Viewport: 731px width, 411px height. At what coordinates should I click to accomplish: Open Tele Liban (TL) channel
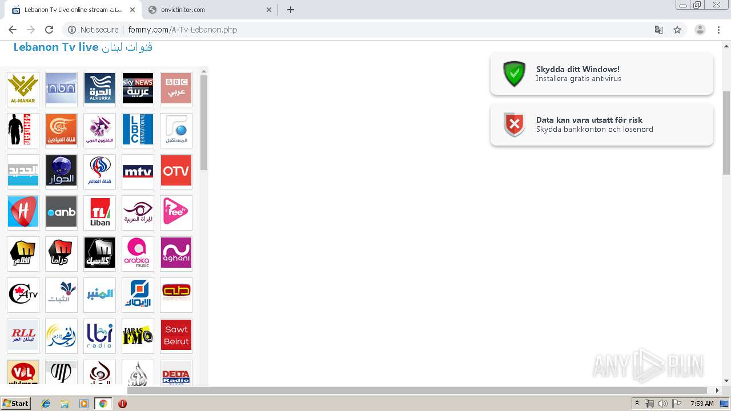pyautogui.click(x=99, y=212)
